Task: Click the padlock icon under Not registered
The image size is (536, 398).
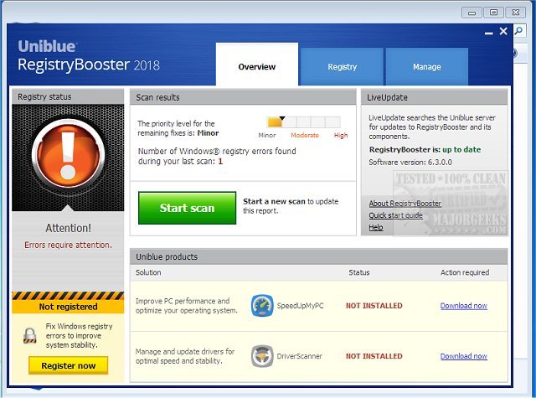Action: pyautogui.click(x=30, y=335)
